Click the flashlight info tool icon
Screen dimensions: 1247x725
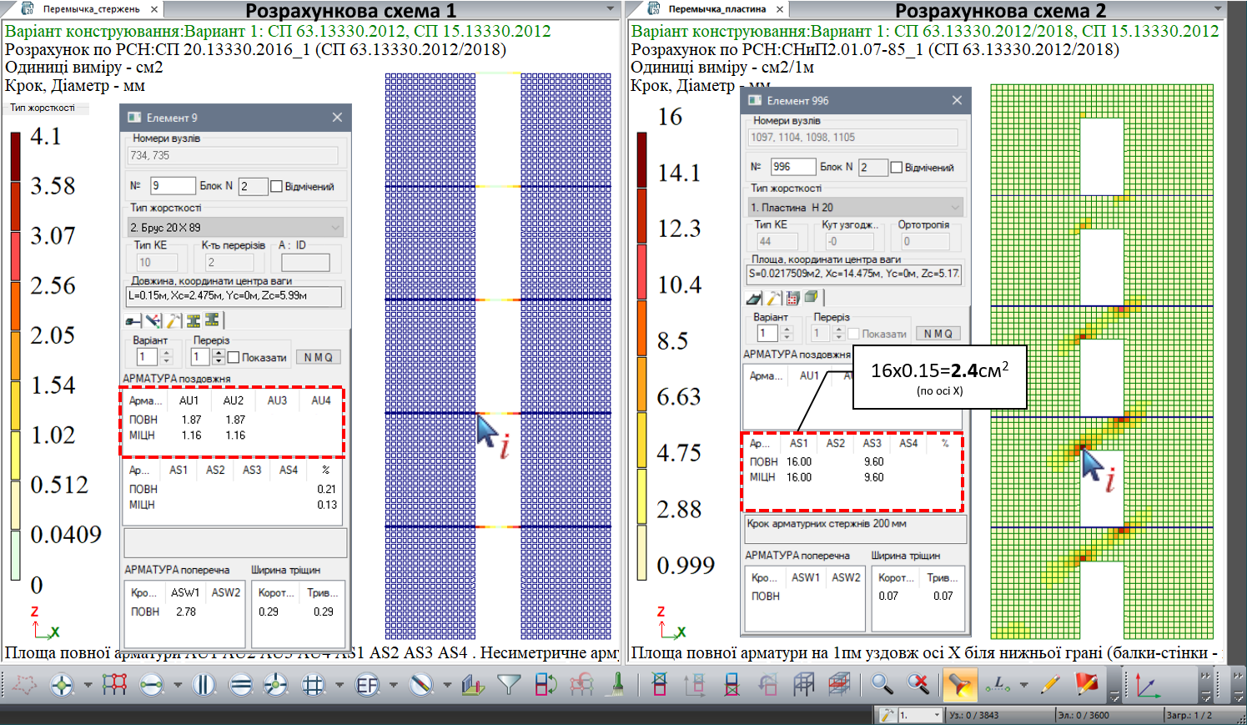[960, 685]
